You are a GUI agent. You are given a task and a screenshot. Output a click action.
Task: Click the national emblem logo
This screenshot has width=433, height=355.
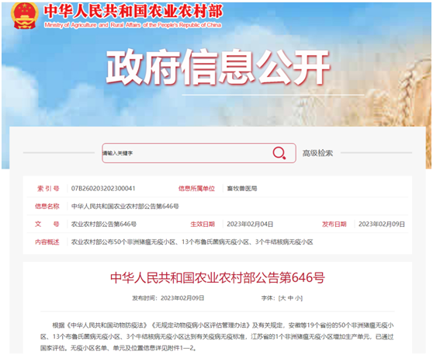pyautogui.click(x=25, y=16)
